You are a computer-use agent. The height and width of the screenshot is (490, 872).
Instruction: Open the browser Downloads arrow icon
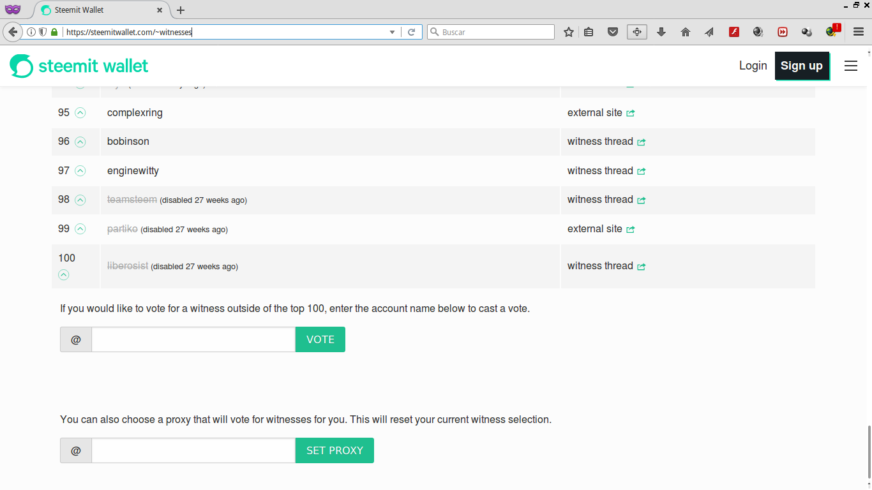click(661, 32)
